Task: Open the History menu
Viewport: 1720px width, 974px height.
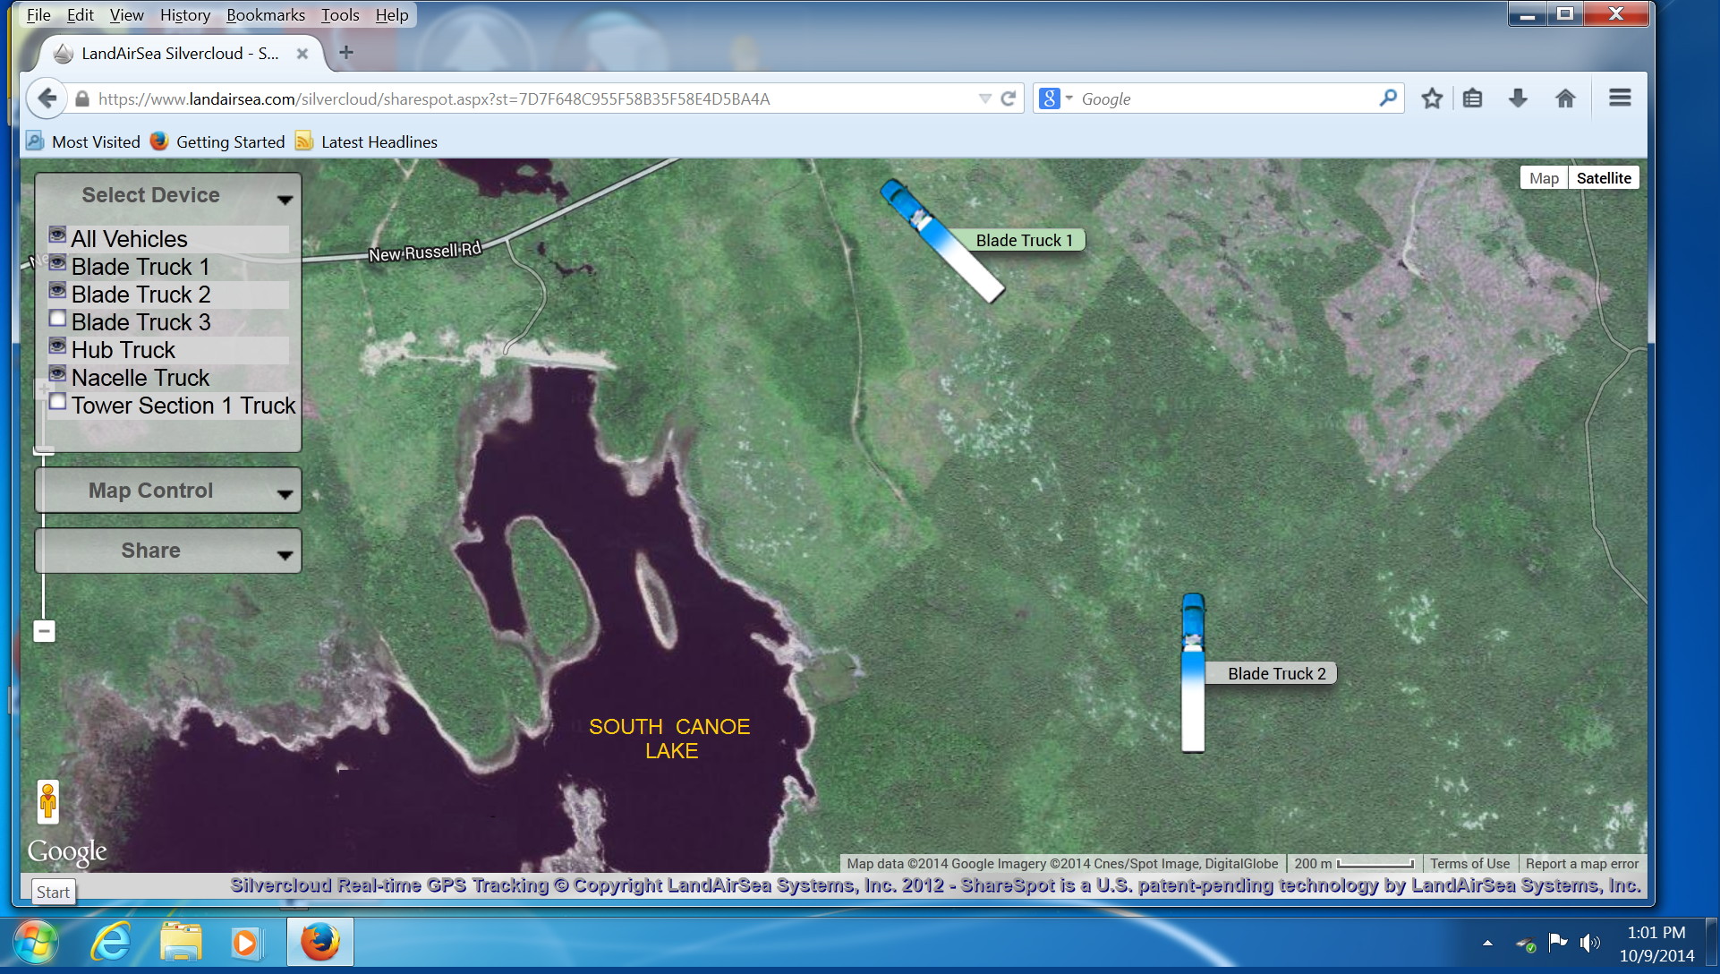Action: pos(185,15)
